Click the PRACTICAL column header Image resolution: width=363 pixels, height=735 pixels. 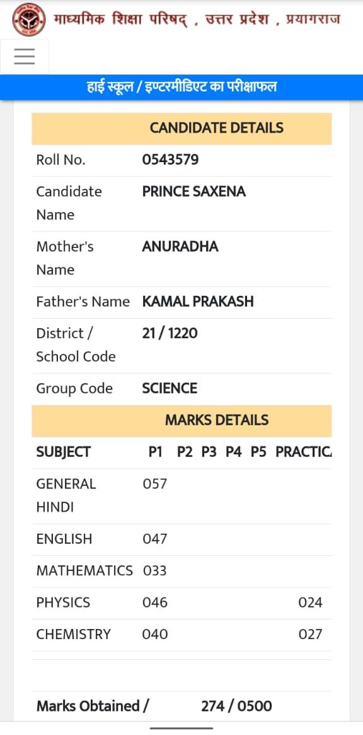click(x=303, y=452)
